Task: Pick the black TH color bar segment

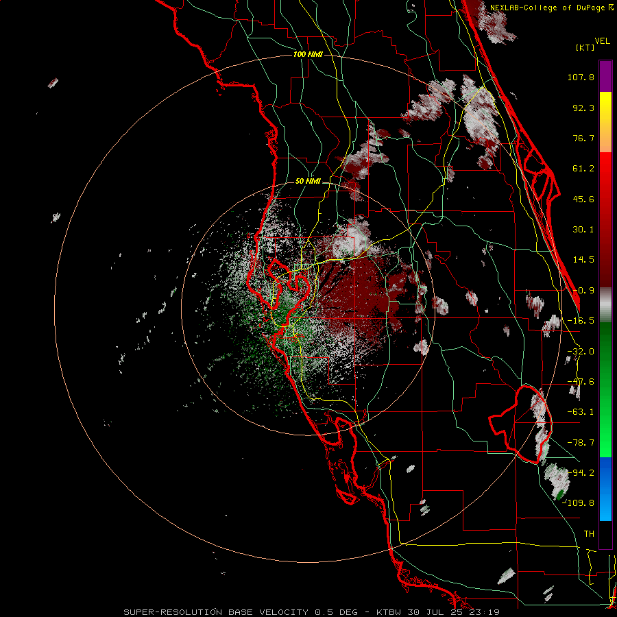Action: click(x=605, y=534)
